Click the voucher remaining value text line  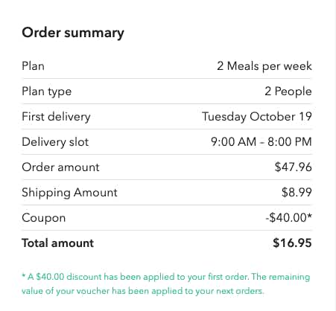[143, 291]
